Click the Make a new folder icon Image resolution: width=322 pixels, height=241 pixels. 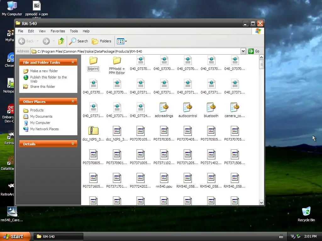click(x=26, y=71)
